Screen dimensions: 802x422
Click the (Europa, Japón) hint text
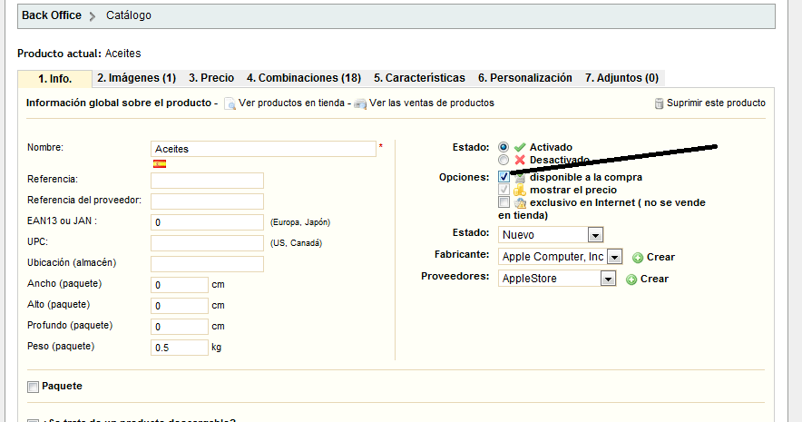[x=300, y=222]
